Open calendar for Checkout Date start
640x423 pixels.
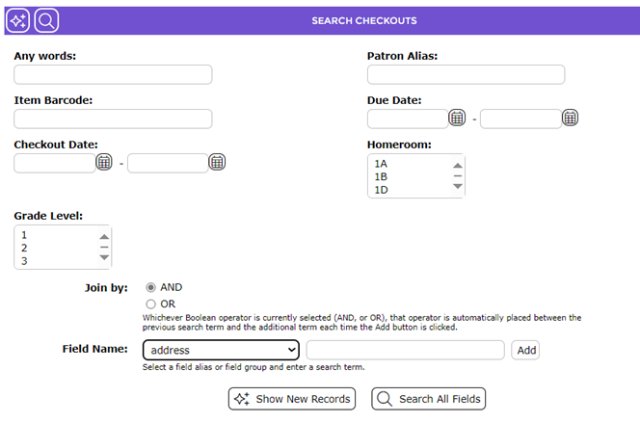pyautogui.click(x=104, y=162)
